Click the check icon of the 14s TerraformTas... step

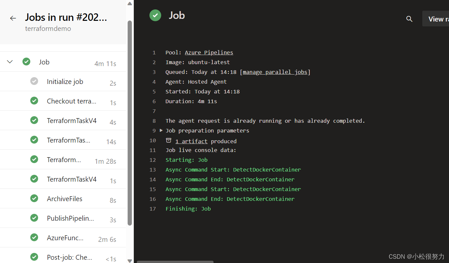coord(34,140)
